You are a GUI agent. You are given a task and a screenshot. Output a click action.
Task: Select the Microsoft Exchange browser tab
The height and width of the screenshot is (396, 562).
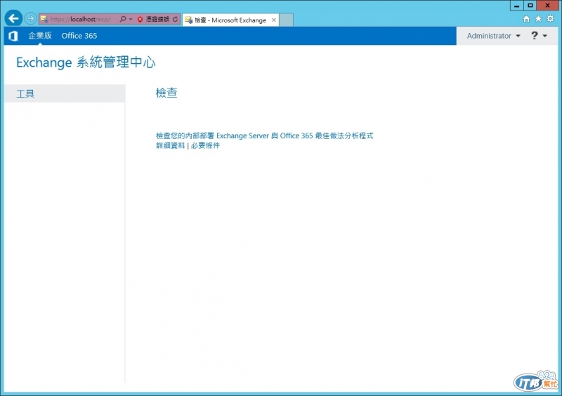(x=230, y=20)
